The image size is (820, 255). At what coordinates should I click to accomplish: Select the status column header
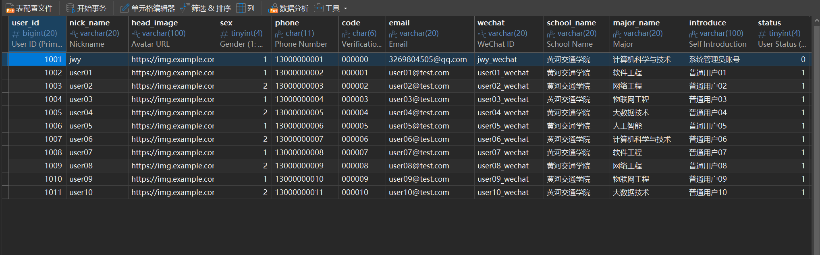point(783,34)
